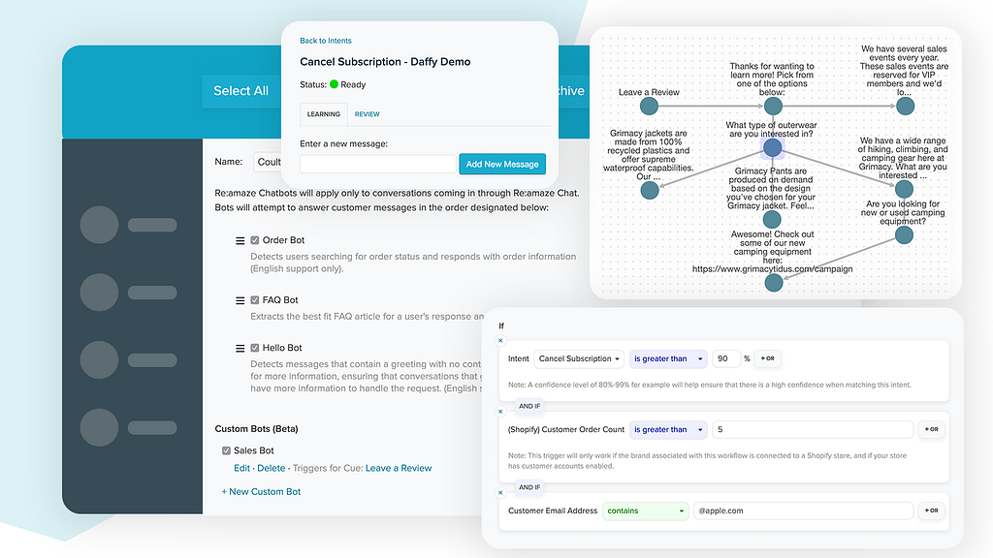Add a New Custom Bot

click(261, 491)
